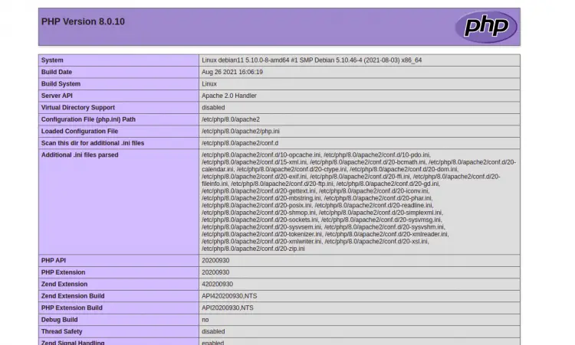
Task: Click the PHP Version 8.0.10 heading
Action: click(x=83, y=21)
